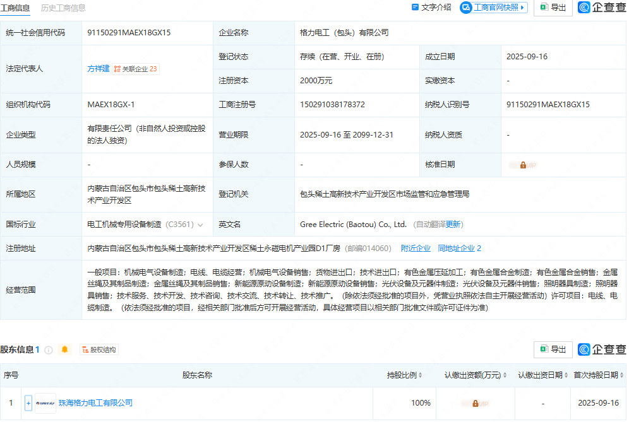Click the 企查查 logo at top right
The height and width of the screenshot is (422, 629).
602,8
